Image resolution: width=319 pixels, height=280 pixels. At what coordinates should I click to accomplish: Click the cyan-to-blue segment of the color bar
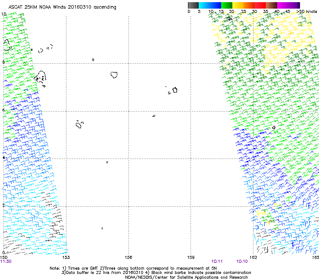tap(210, 5)
